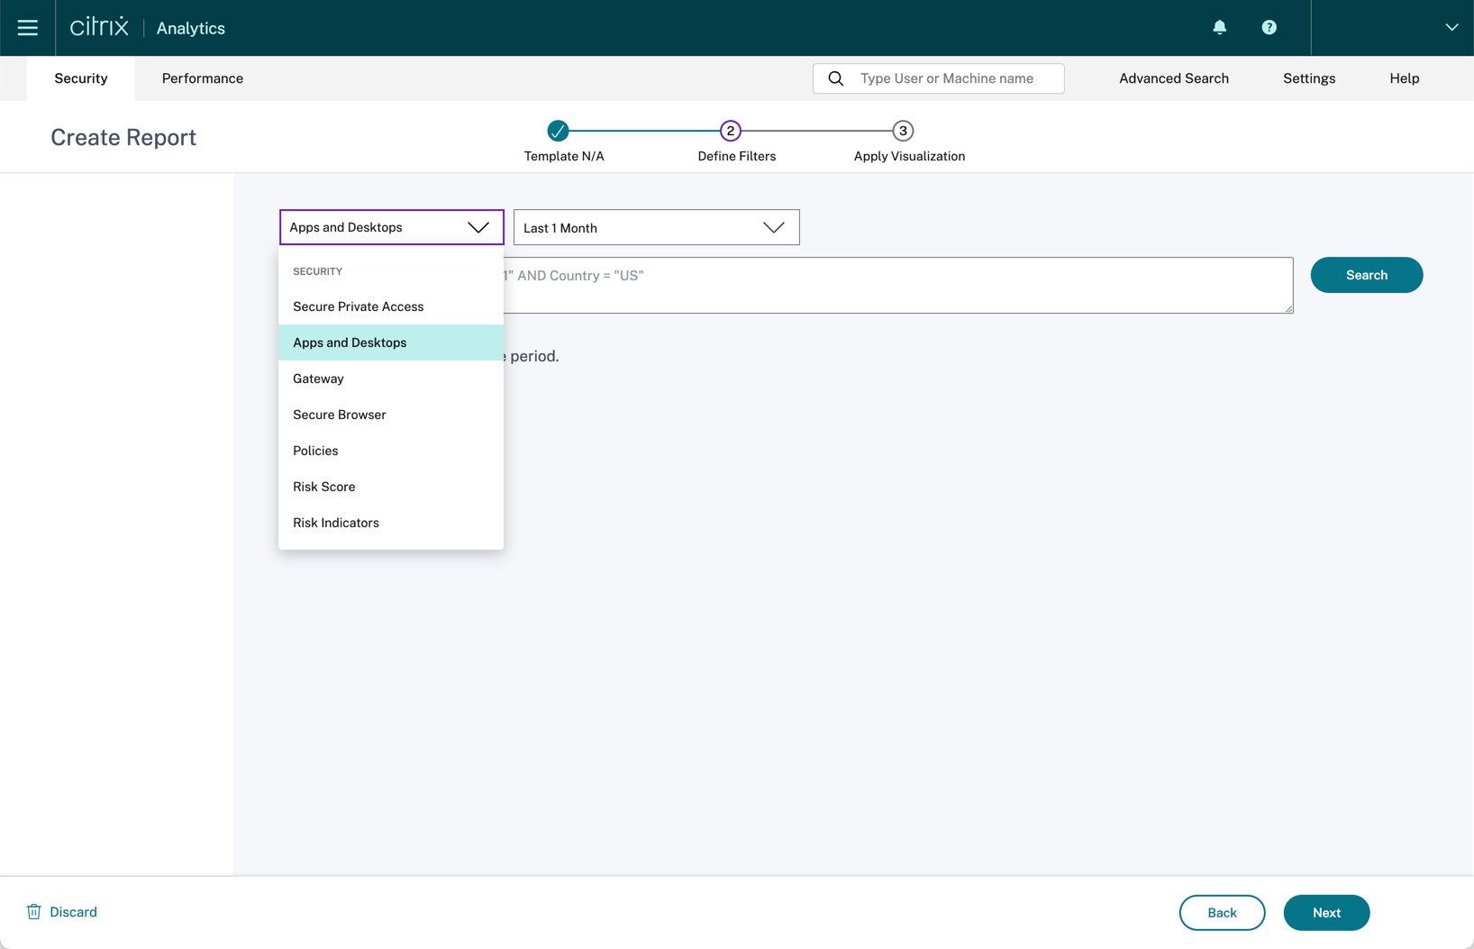This screenshot has height=949, width=1474.
Task: Open Advanced Search link
Action: click(1173, 78)
